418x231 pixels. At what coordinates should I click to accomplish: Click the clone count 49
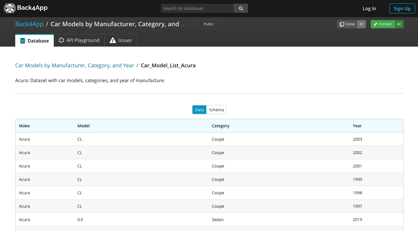click(361, 24)
